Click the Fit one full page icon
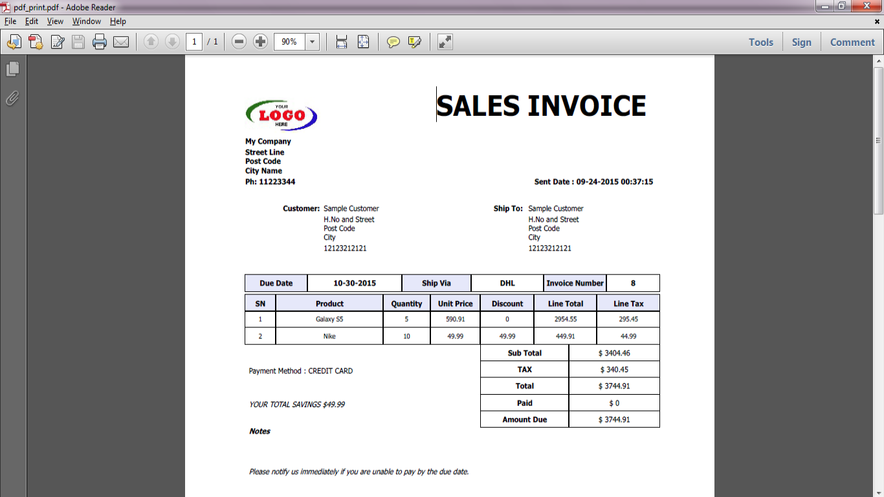This screenshot has width=884, height=497. tap(363, 42)
